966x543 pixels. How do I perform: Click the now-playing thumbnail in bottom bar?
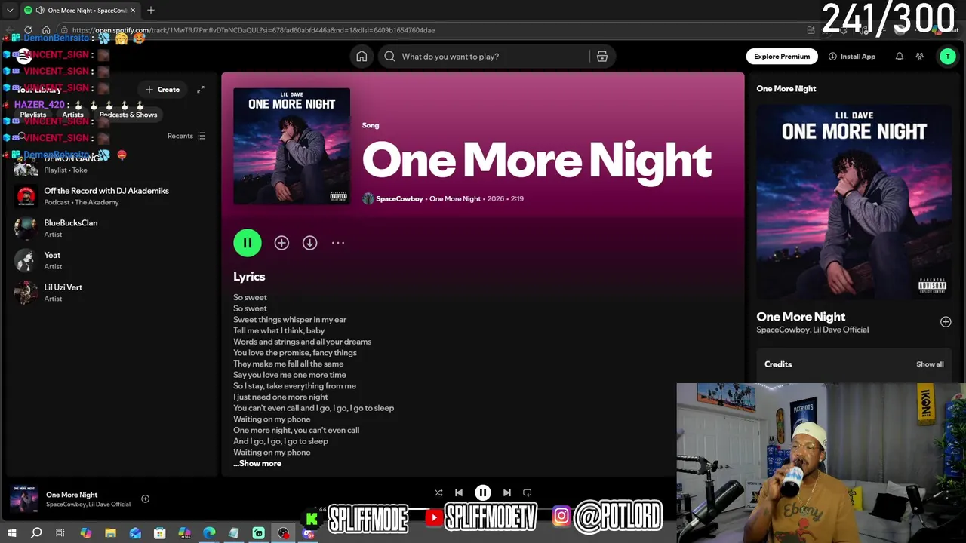pos(24,499)
